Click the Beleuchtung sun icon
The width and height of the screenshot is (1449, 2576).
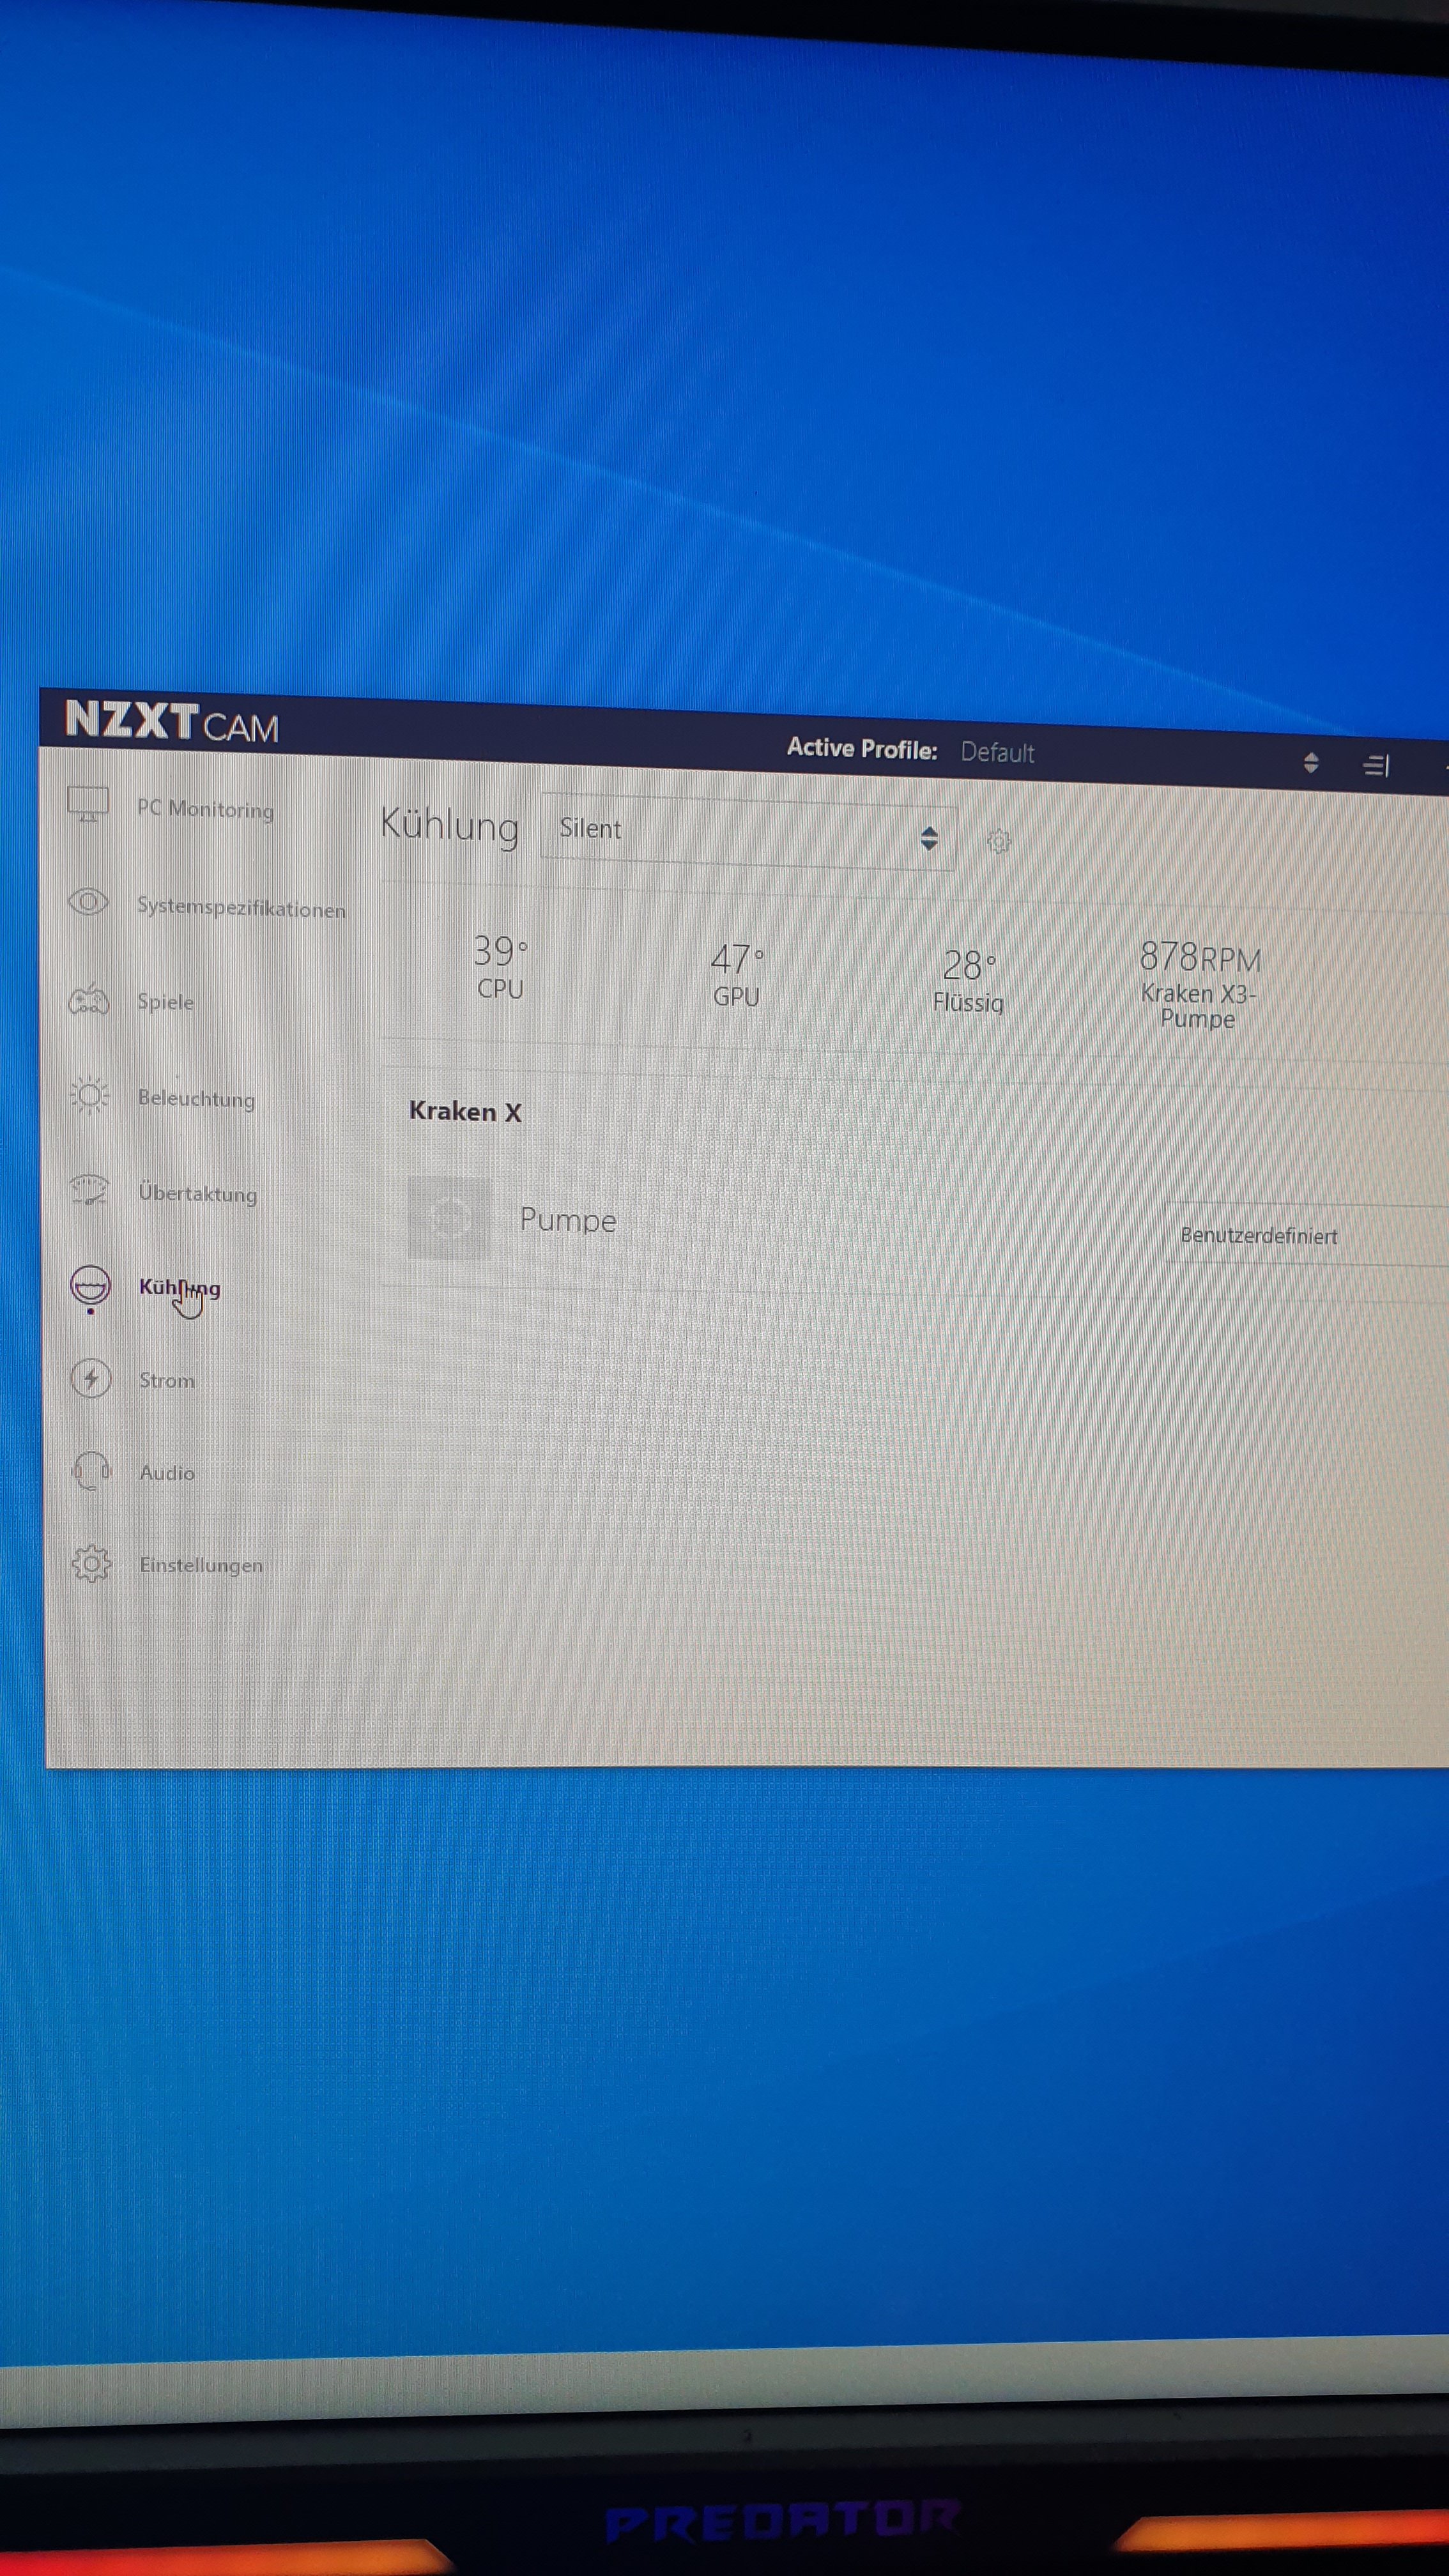[90, 1095]
